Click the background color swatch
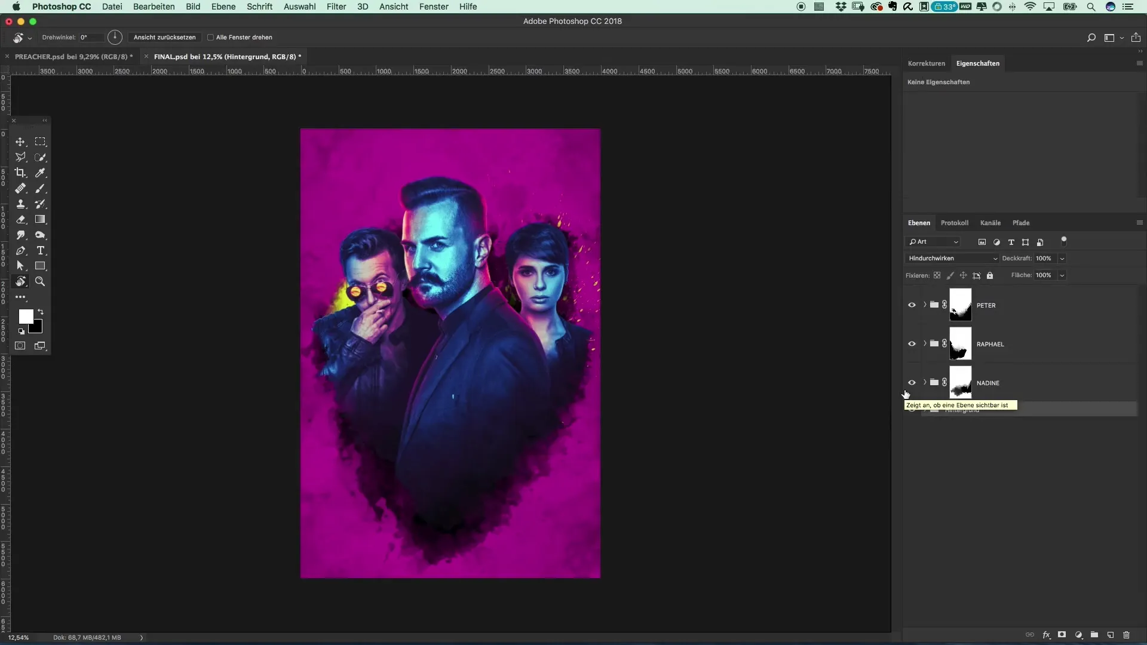 pos(38,328)
